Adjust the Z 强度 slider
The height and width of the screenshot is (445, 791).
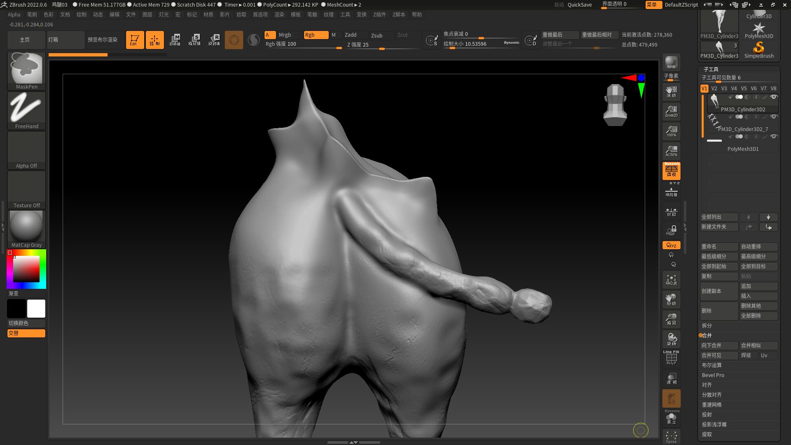tap(381, 48)
